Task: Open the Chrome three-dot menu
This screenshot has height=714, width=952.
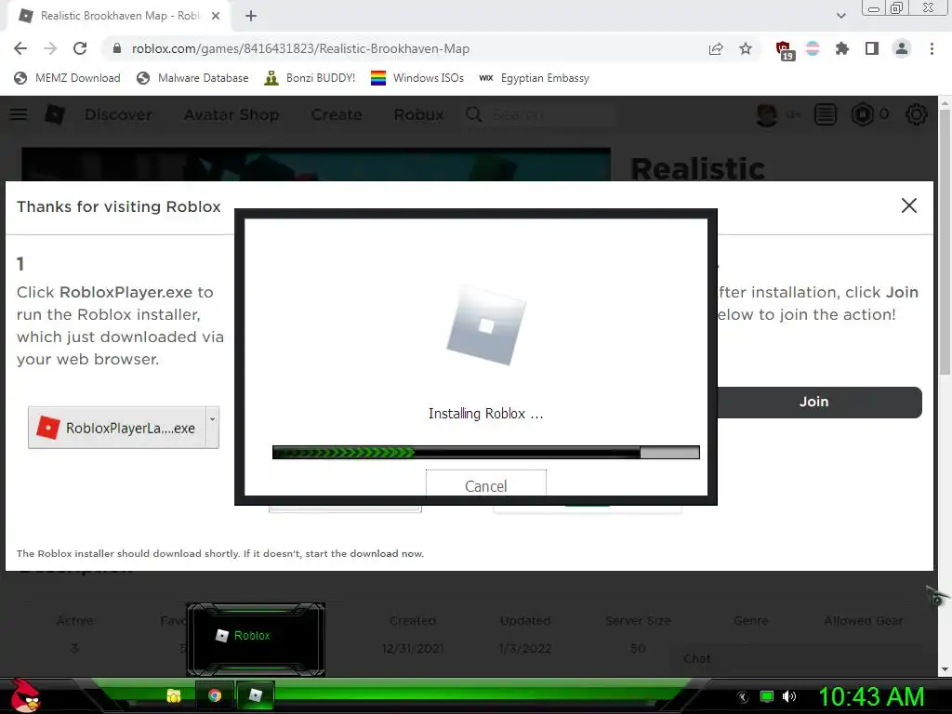Action: click(932, 48)
